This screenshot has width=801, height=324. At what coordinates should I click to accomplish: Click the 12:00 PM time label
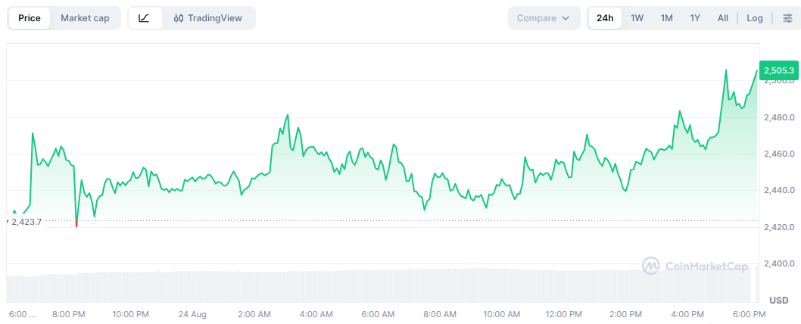coord(563,313)
